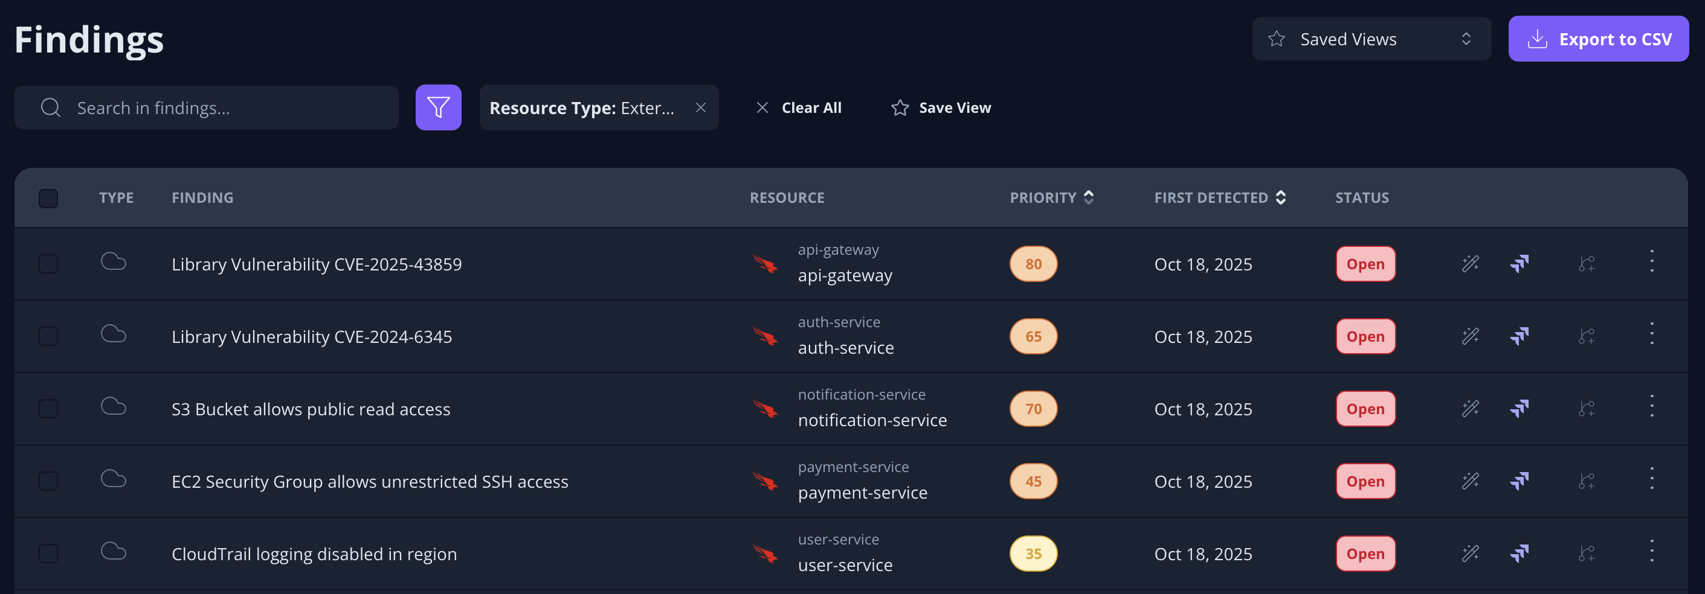This screenshot has height=594, width=1705.
Task: Click the Open status badge for notification-service
Action: [x=1365, y=409]
